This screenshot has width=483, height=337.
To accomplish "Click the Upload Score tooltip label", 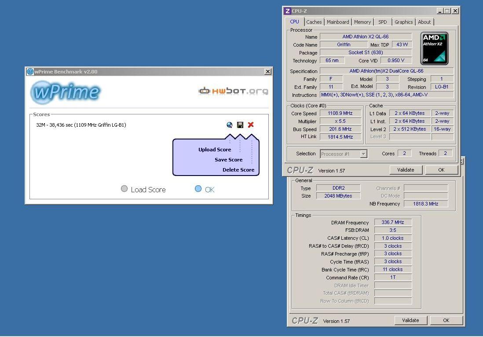I will pos(215,150).
